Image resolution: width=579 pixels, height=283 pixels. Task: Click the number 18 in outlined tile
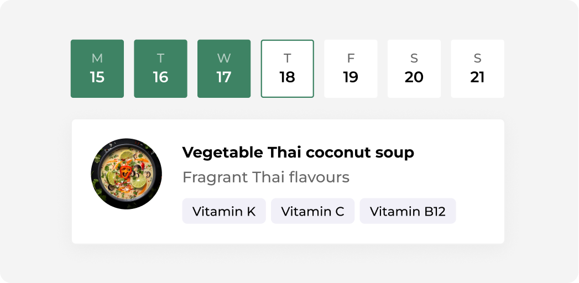click(287, 77)
